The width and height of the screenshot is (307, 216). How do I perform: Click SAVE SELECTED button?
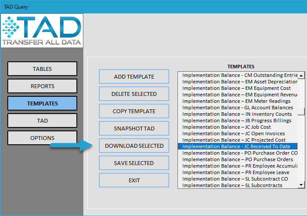tap(134, 163)
